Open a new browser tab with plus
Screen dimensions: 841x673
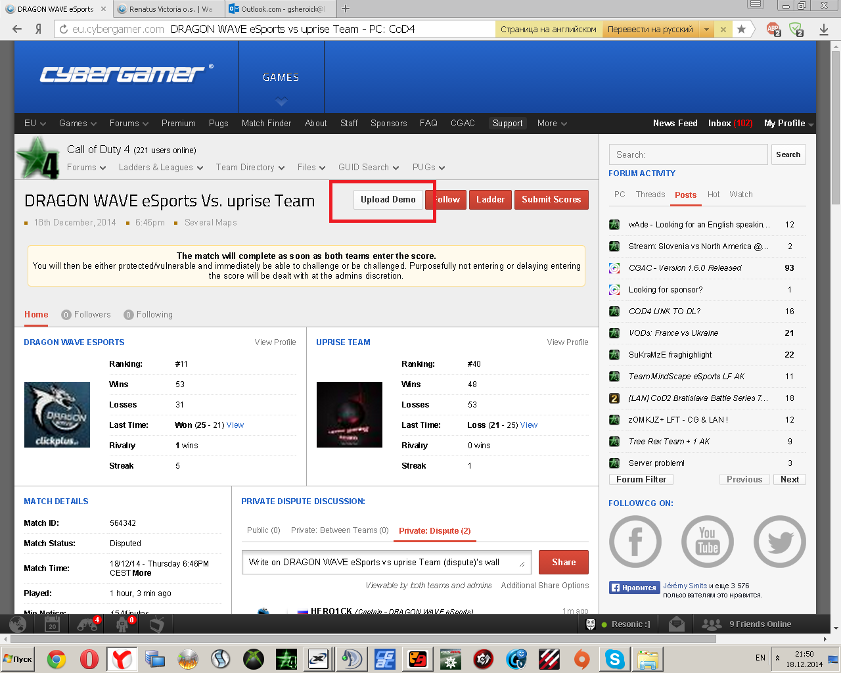click(x=346, y=9)
